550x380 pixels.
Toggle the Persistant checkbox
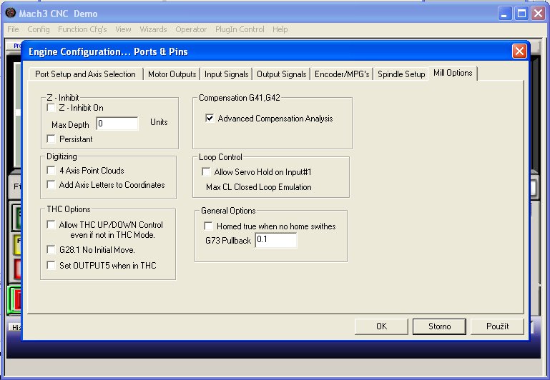[51, 139]
